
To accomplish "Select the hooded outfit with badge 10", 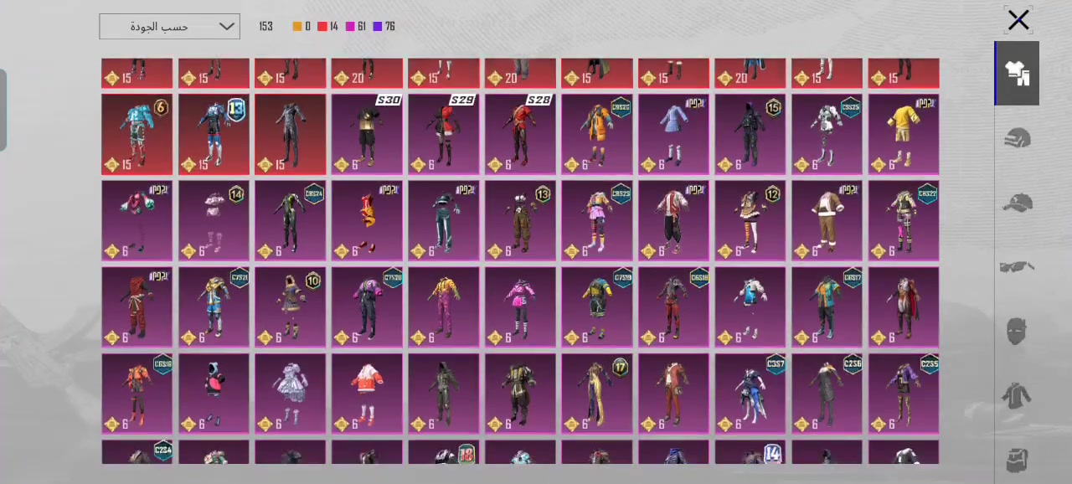I will pos(291,307).
